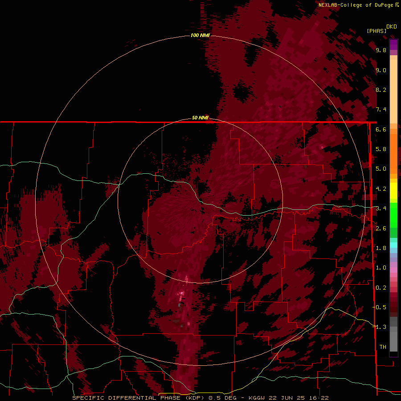Screen dimensions: 401x401
Task: Click the 4.2 legend value
Action: (x=381, y=189)
